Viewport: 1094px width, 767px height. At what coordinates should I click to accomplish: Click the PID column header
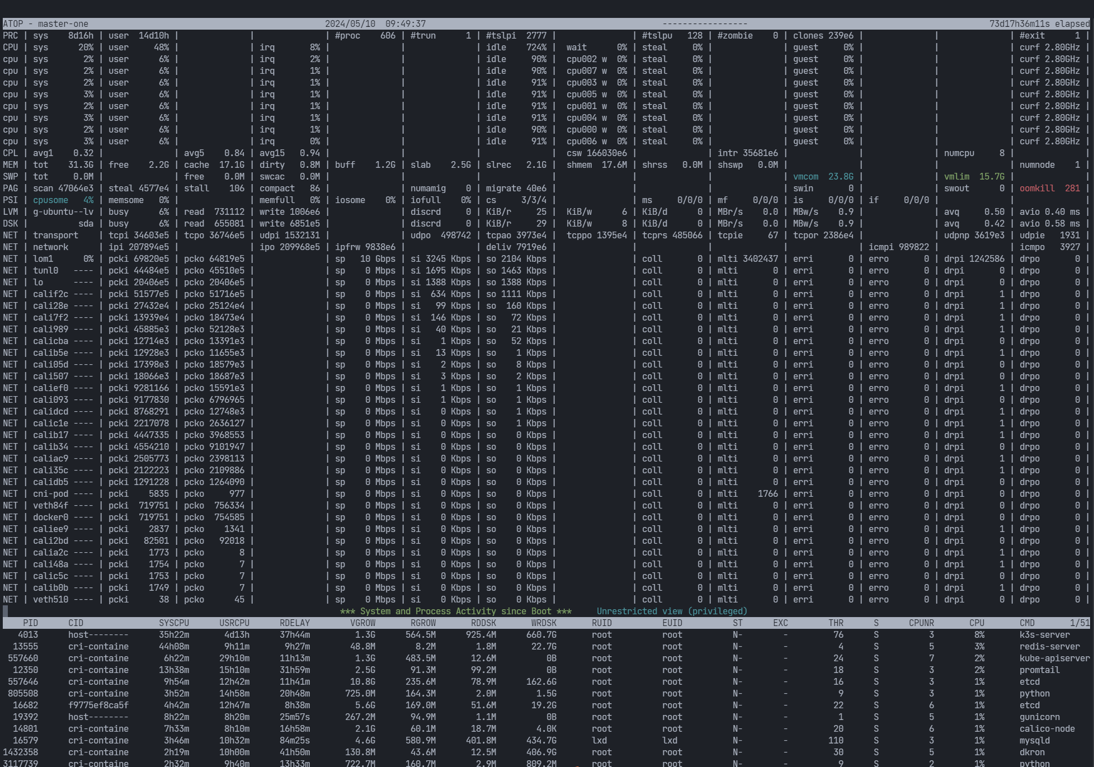point(30,623)
